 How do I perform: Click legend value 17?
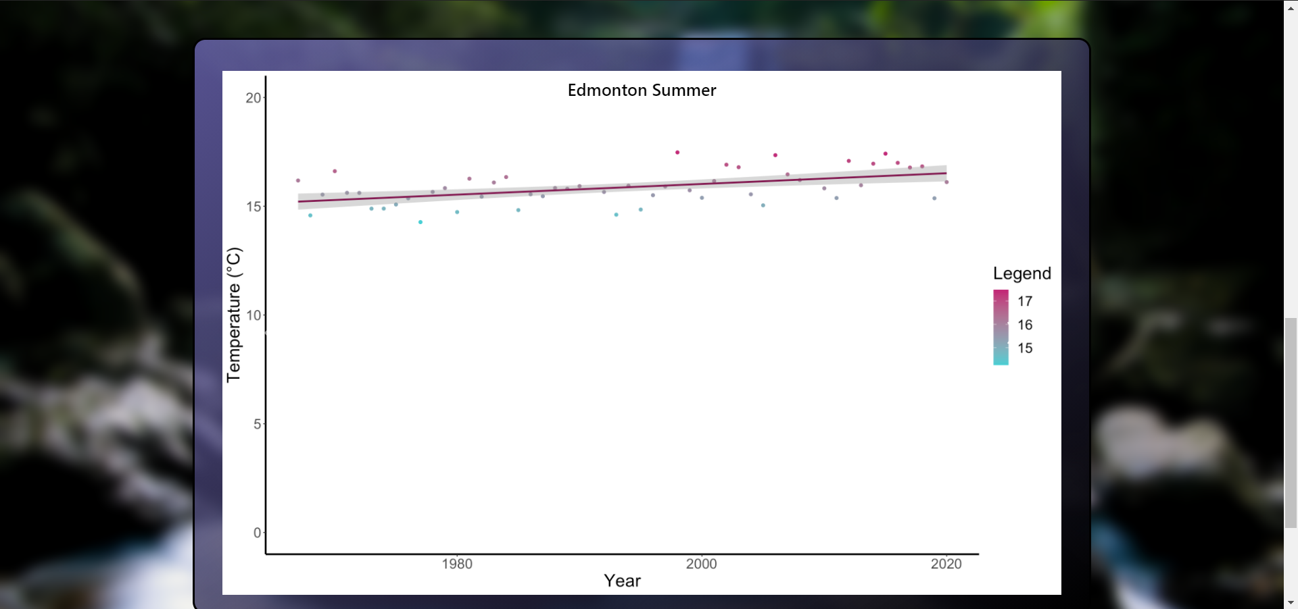click(x=1025, y=301)
